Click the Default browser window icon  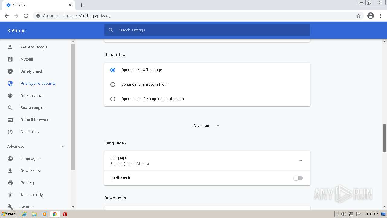click(x=10, y=120)
